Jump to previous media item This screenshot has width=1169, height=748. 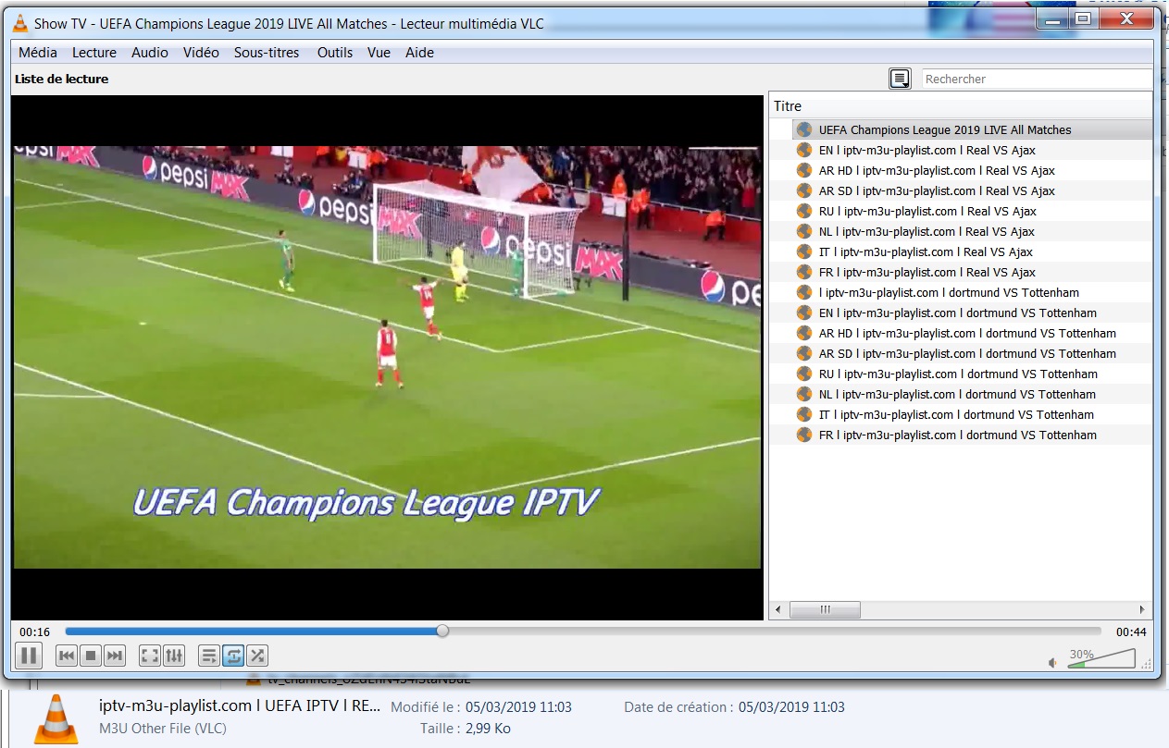(67, 656)
